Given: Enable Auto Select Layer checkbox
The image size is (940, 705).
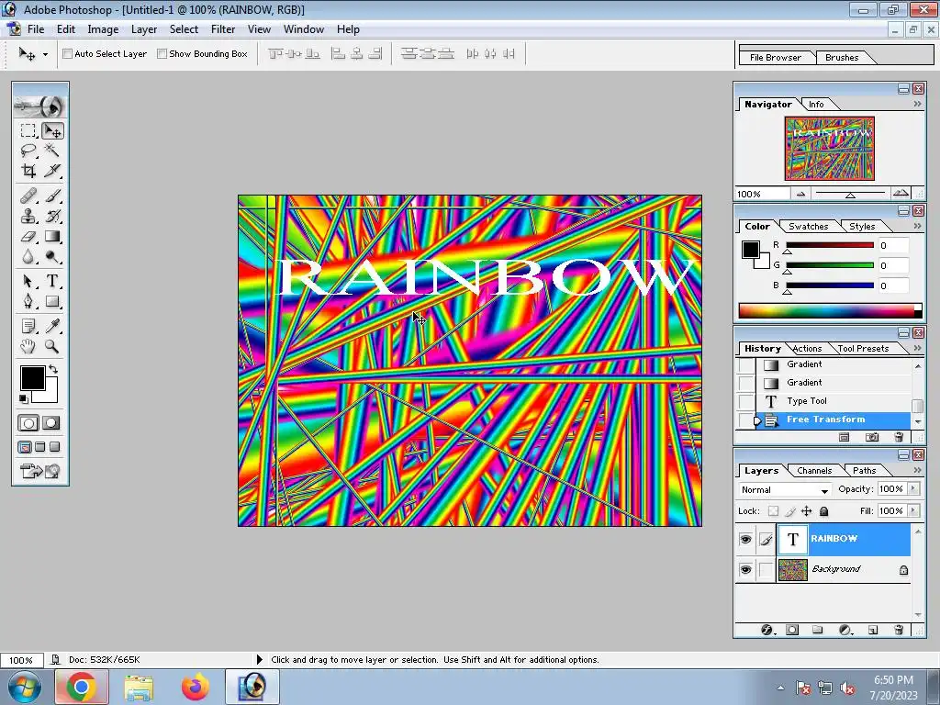Looking at the screenshot, I should tap(68, 54).
